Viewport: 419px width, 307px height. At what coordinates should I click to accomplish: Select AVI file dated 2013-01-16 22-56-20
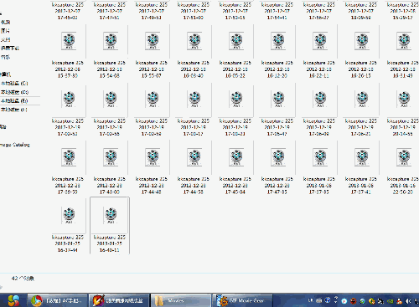pyautogui.click(x=403, y=167)
